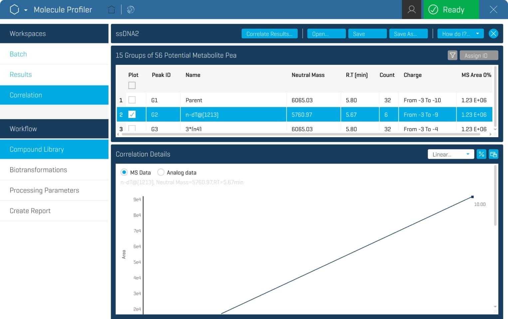
Task: Click the copy window icon beside percent
Action: click(493, 154)
